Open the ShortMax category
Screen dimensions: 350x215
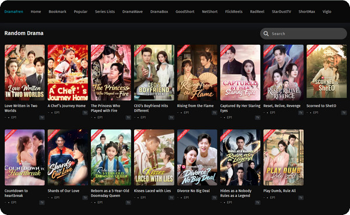tap(307, 12)
